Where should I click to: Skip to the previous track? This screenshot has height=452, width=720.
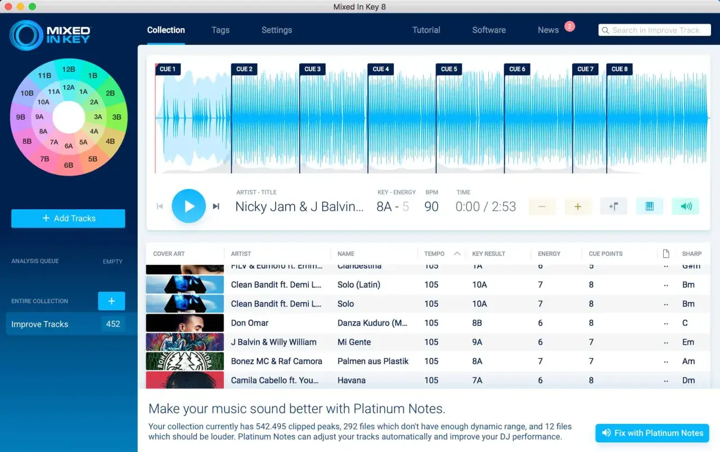click(x=160, y=206)
